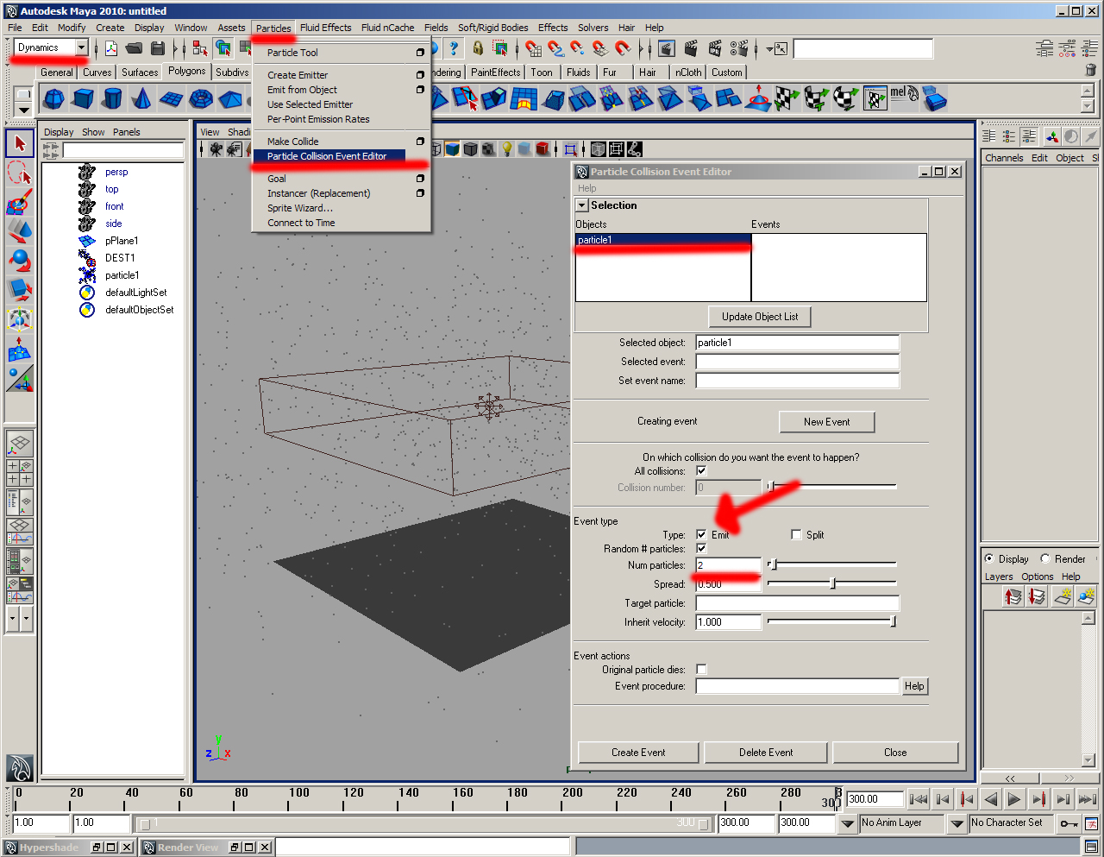Screen dimensions: 1104x857
Task: Create a polygon torus from the shelf
Action: tap(200, 99)
